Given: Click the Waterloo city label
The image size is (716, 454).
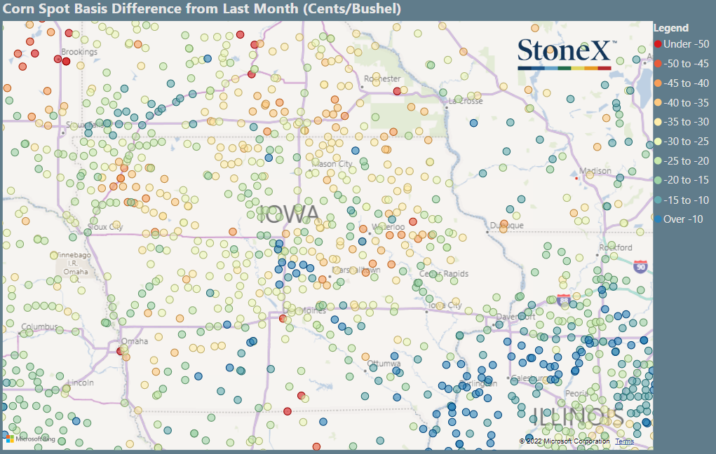Looking at the screenshot, I should pyautogui.click(x=388, y=227).
